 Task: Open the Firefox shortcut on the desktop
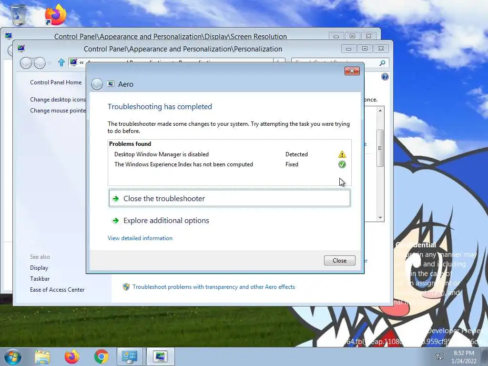tap(55, 14)
